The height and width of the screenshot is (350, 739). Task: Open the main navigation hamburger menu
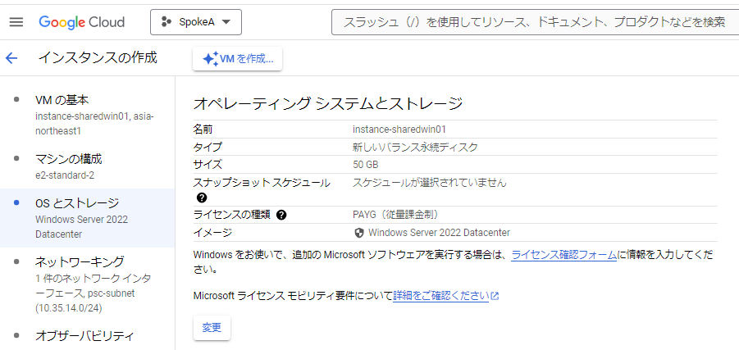click(x=16, y=22)
